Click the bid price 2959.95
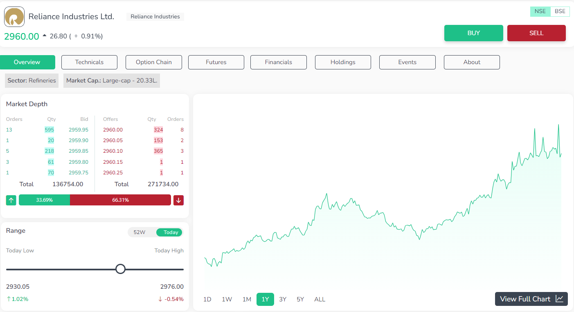 [x=79, y=130]
